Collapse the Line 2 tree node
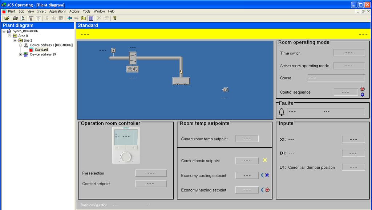 click(x=15, y=40)
